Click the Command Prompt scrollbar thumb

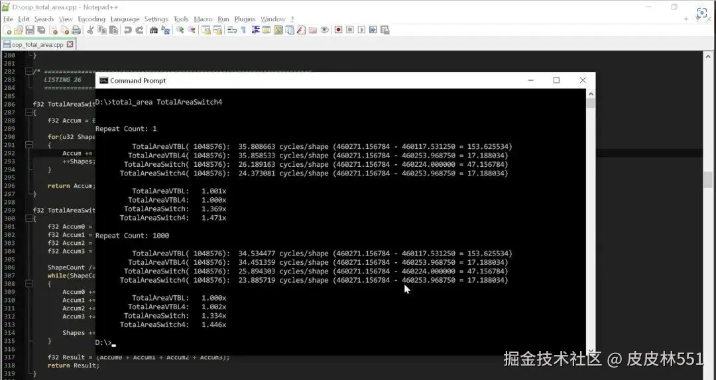click(x=591, y=103)
